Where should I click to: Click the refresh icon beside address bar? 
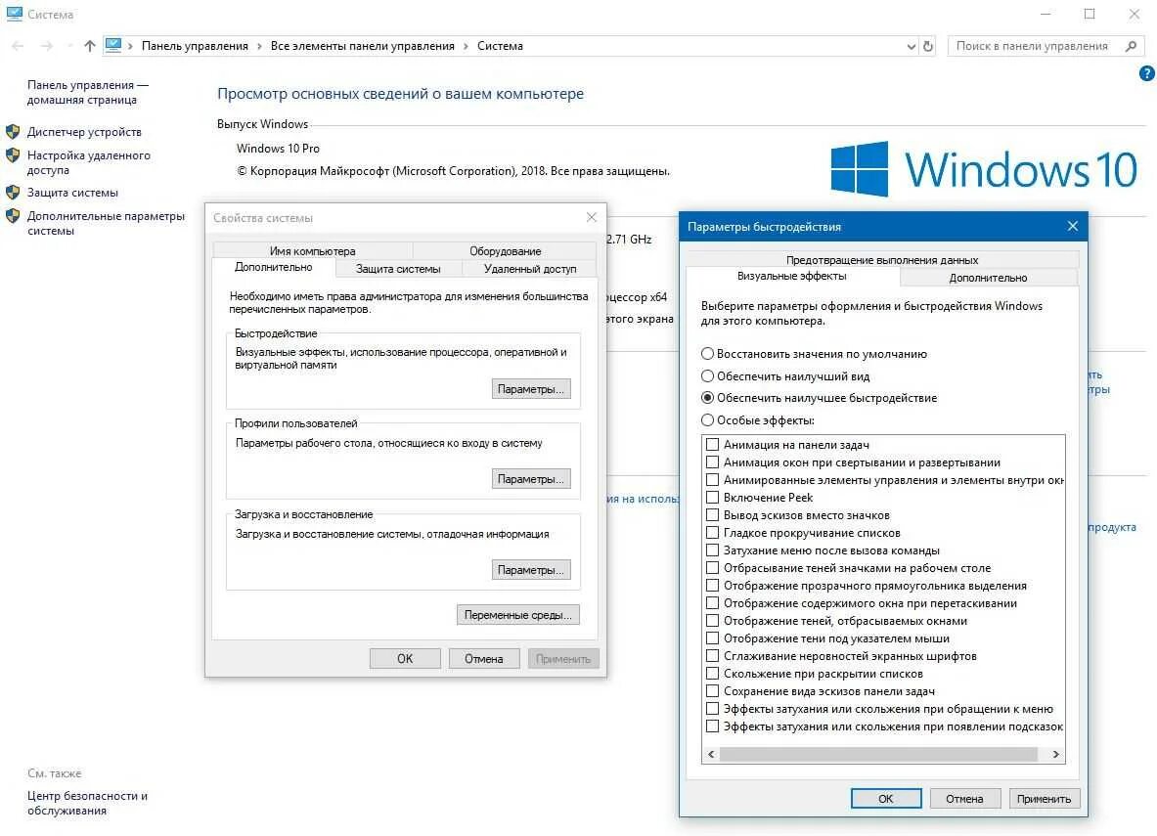click(x=928, y=46)
